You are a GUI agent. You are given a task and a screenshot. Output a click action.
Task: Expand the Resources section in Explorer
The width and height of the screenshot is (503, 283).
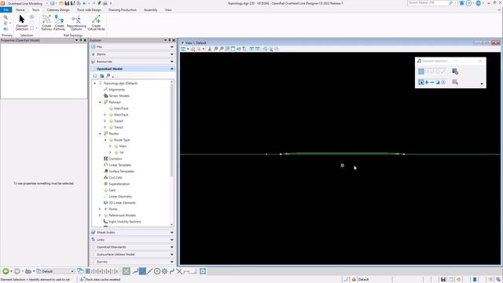172,61
